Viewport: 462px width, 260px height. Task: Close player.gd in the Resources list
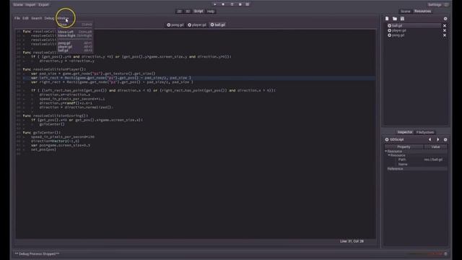point(445,30)
